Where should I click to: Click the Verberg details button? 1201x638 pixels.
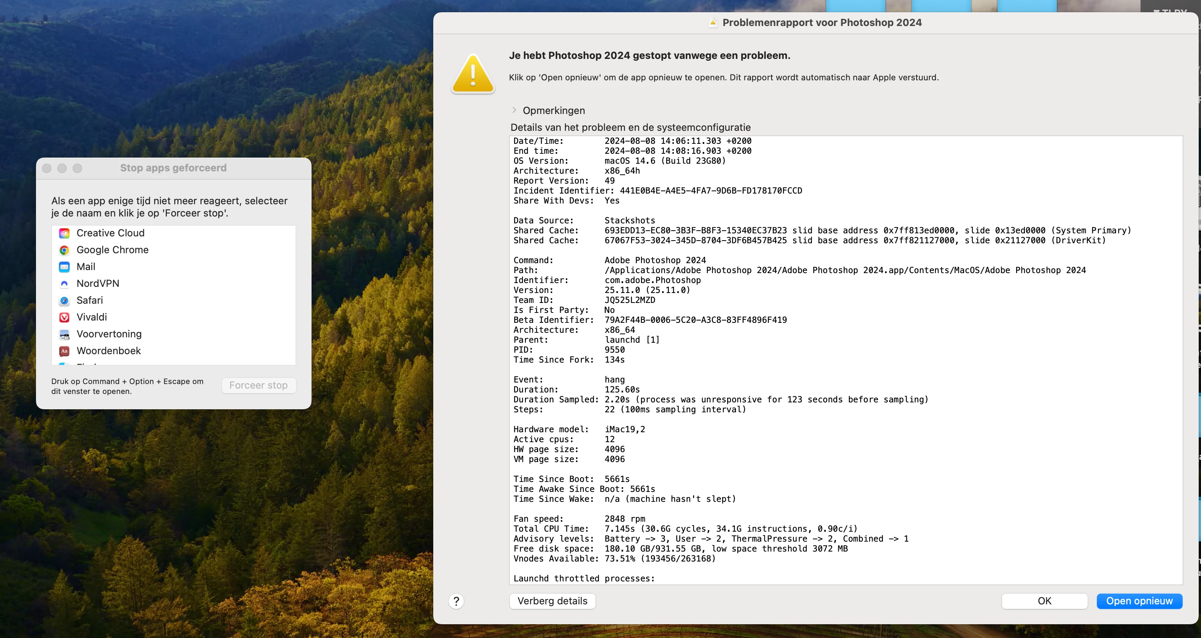coord(552,601)
